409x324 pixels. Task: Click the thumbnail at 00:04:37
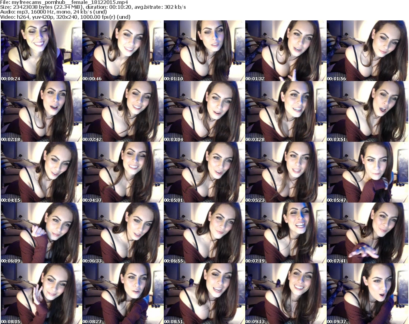123,172
